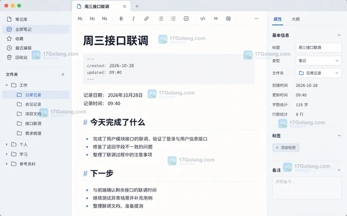The height and width of the screenshot is (216, 347).
Task: Expand the 个人 folder
Action: point(7,145)
